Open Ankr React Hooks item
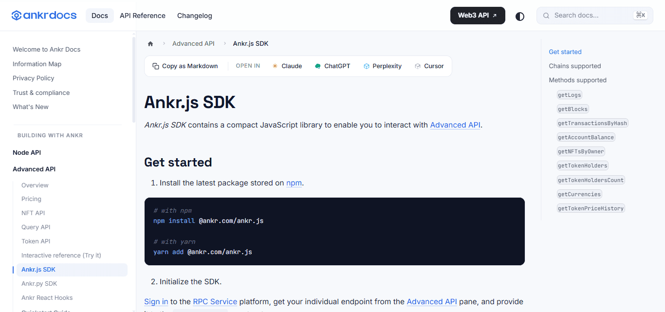 point(47,298)
